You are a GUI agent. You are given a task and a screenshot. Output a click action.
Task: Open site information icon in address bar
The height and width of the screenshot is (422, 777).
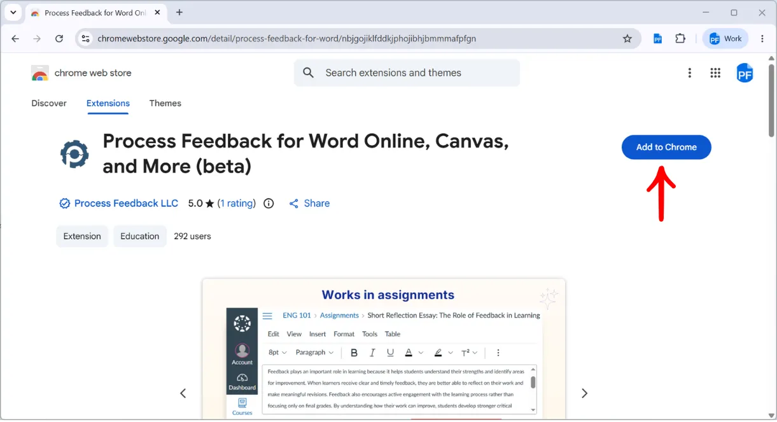coord(86,39)
